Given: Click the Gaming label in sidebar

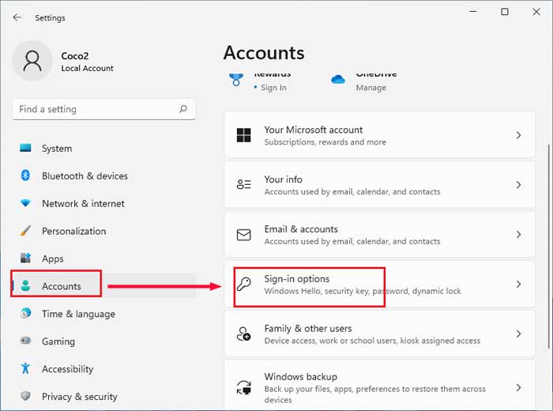Looking at the screenshot, I should point(58,341).
